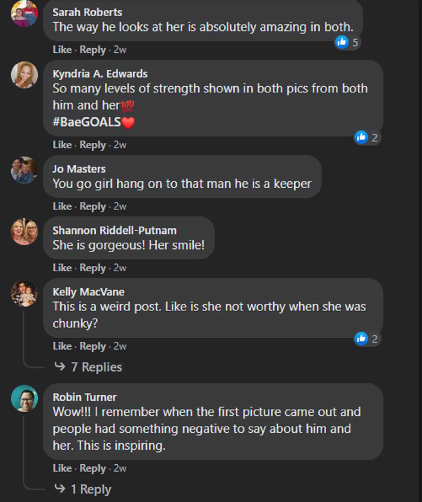Reply to Sarah Roberts' comment
This screenshot has width=422, height=502.
93,49
